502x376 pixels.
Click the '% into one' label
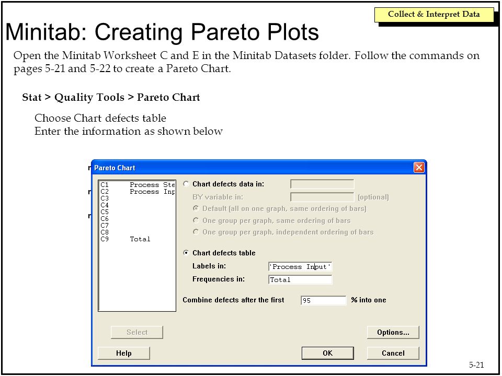[x=369, y=300]
